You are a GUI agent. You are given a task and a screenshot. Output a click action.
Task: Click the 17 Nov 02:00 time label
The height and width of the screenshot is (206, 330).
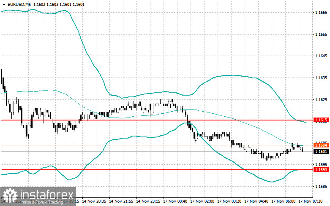(202, 201)
